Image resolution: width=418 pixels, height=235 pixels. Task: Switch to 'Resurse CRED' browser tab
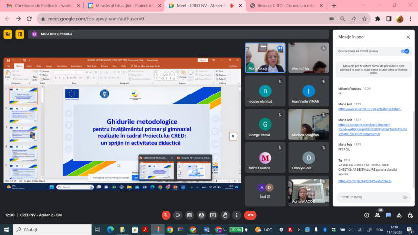[x=283, y=6]
